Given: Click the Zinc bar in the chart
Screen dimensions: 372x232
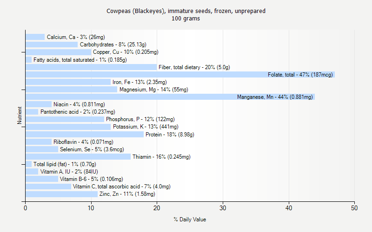Looking at the screenshot, I should point(61,194).
